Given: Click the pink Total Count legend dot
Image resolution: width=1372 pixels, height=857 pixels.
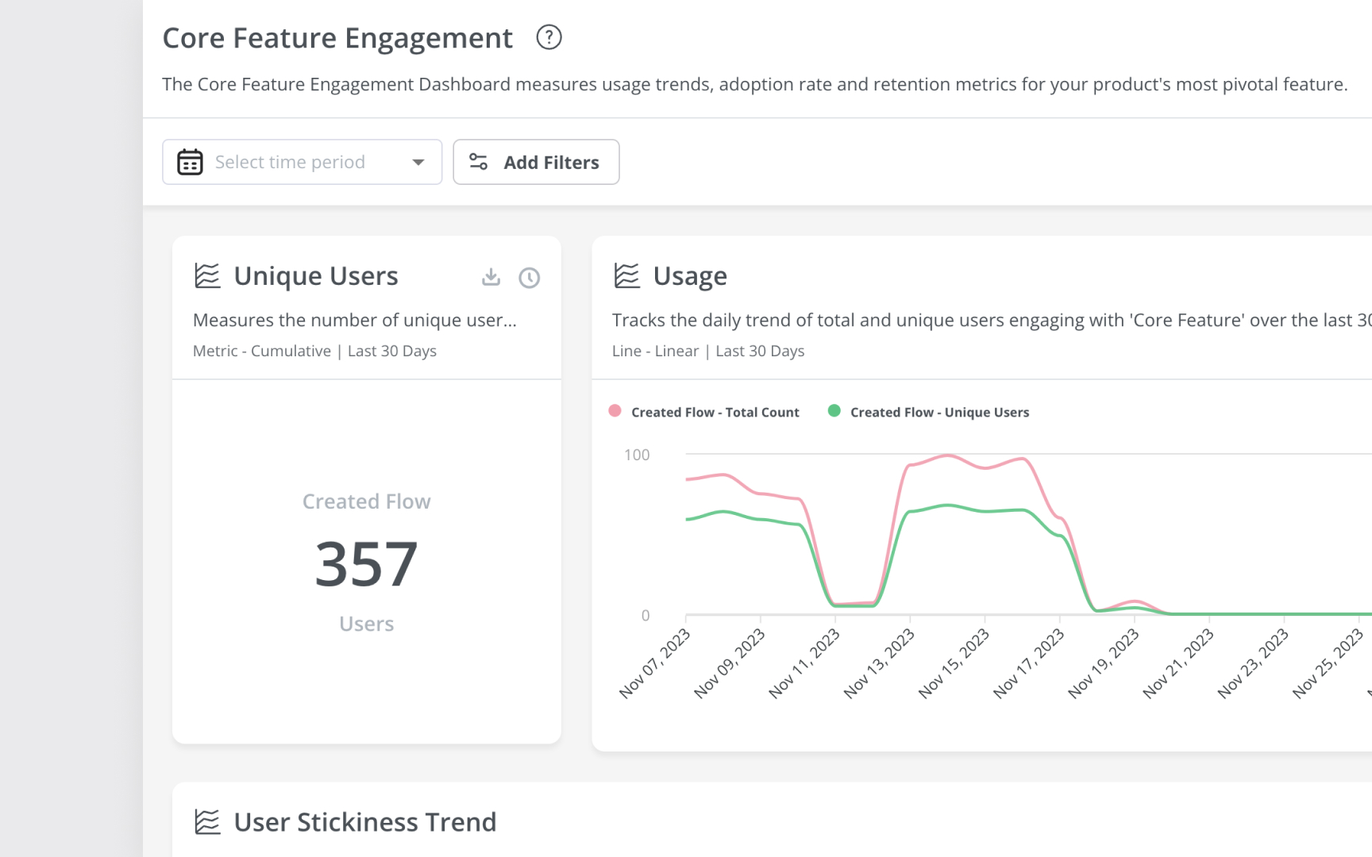Looking at the screenshot, I should point(615,411).
